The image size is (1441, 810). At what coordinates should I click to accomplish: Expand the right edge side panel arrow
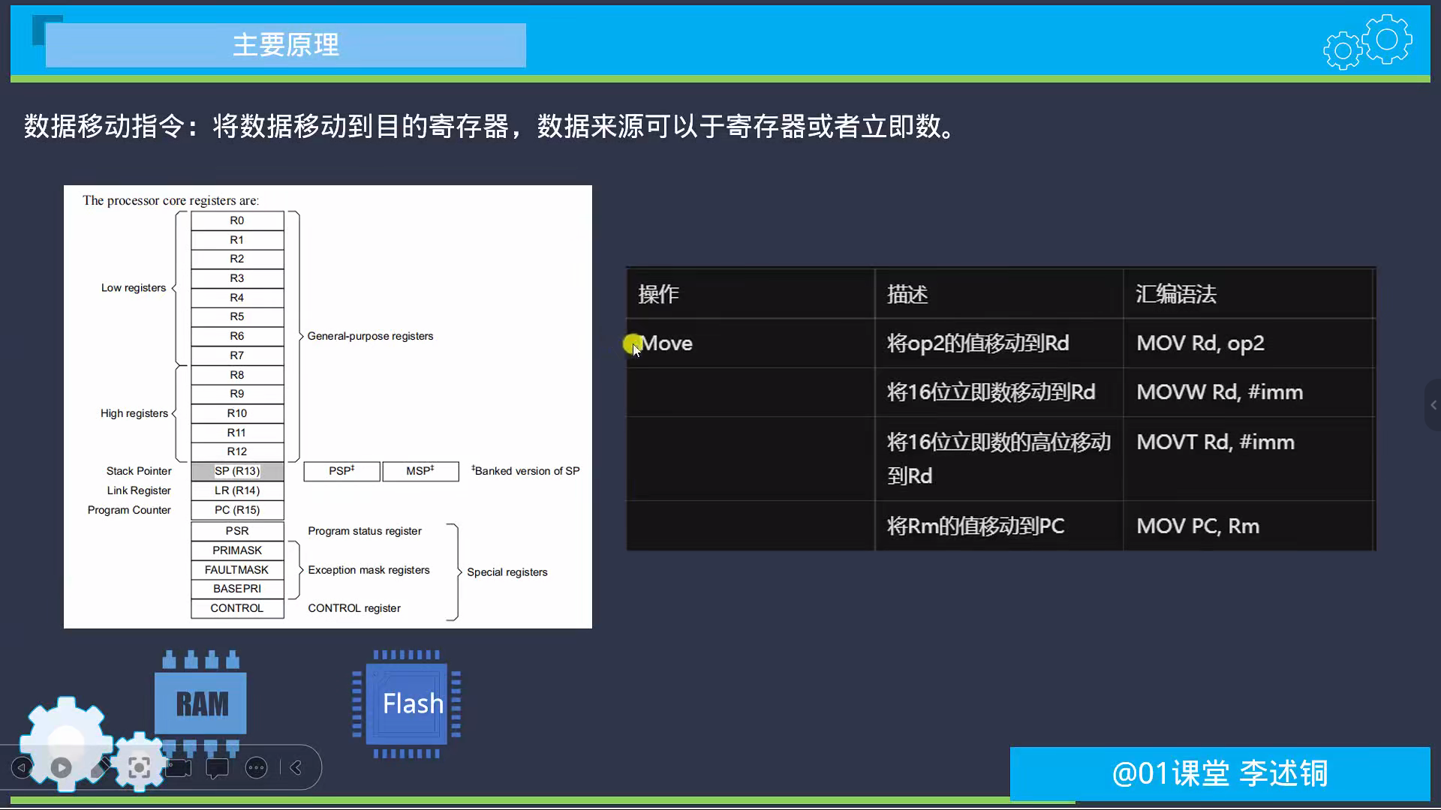point(1433,405)
